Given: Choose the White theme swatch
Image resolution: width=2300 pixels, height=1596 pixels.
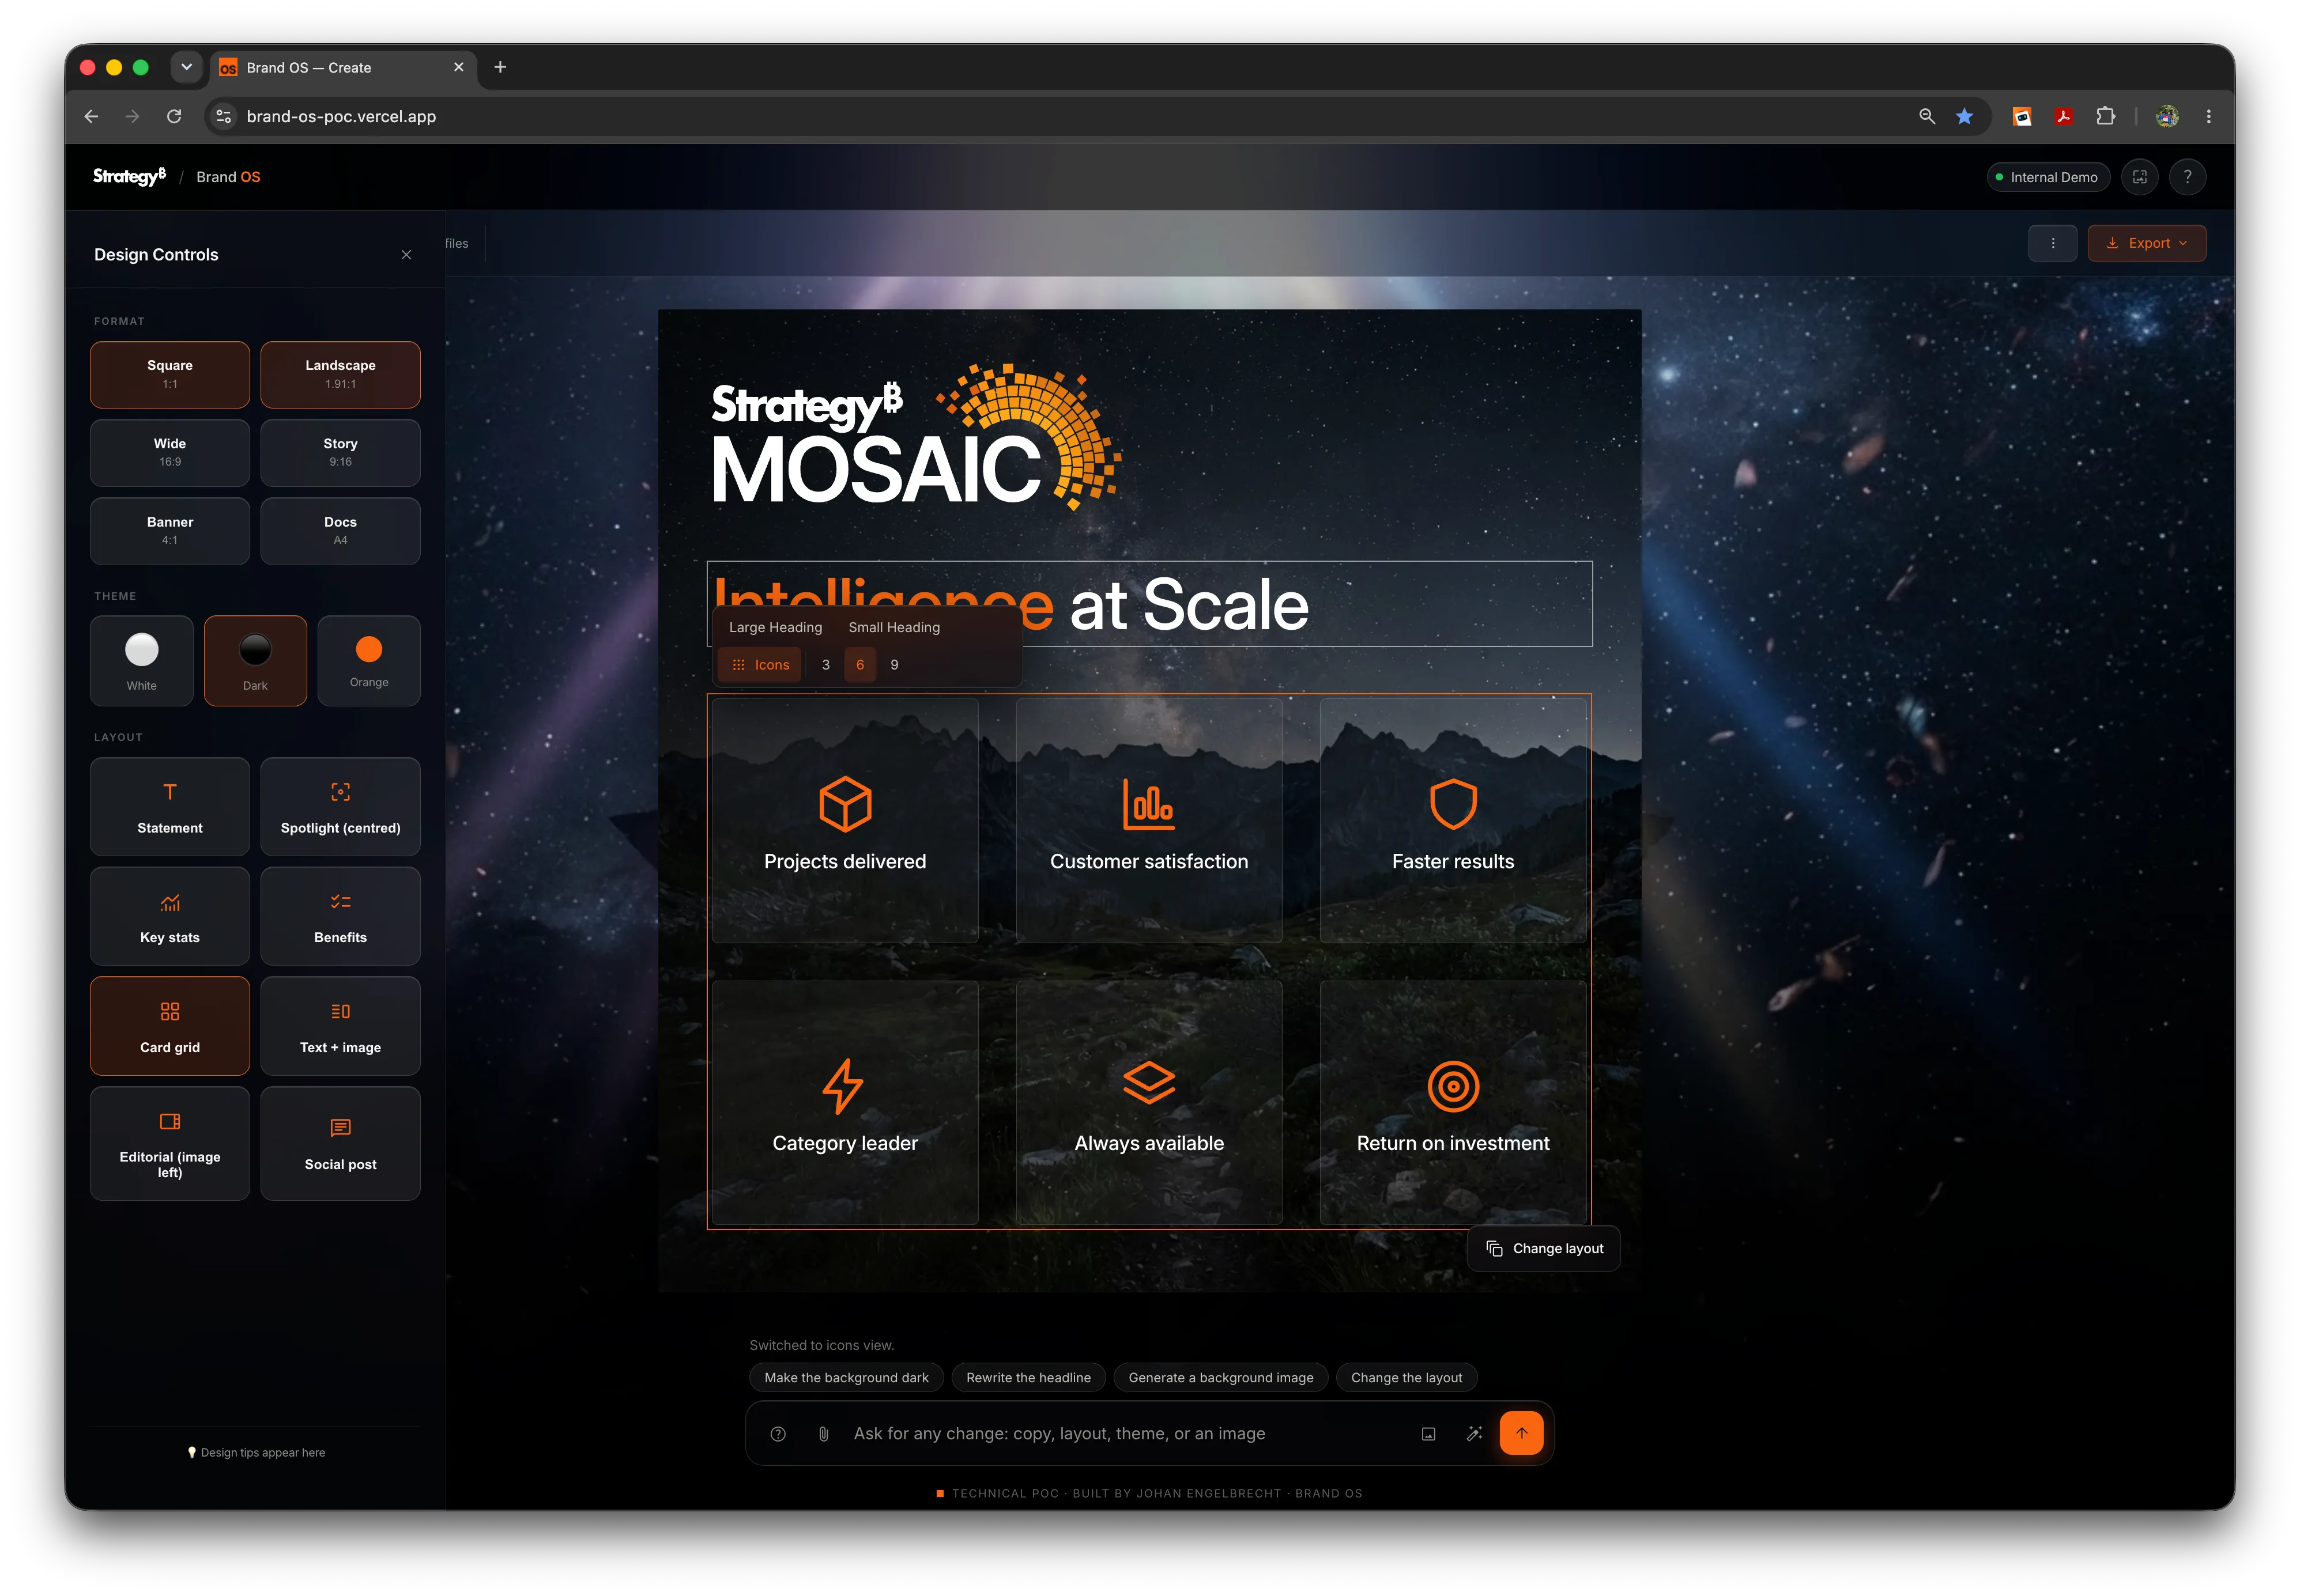Looking at the screenshot, I should (142, 661).
